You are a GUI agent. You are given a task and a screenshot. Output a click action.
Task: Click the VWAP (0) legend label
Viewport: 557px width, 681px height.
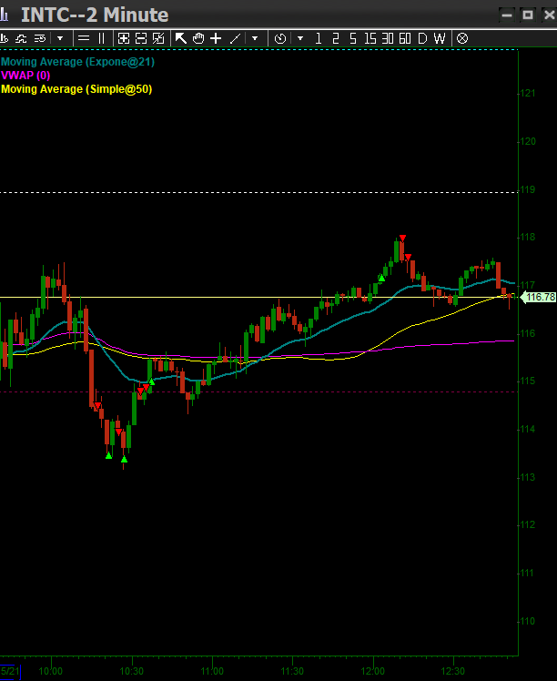pyautogui.click(x=25, y=76)
